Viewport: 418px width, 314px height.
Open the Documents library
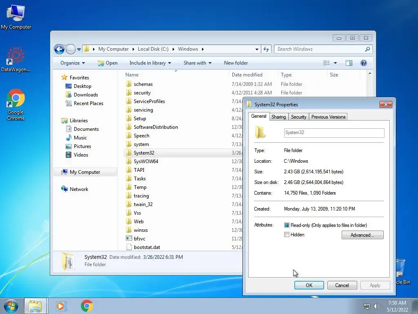click(x=86, y=129)
